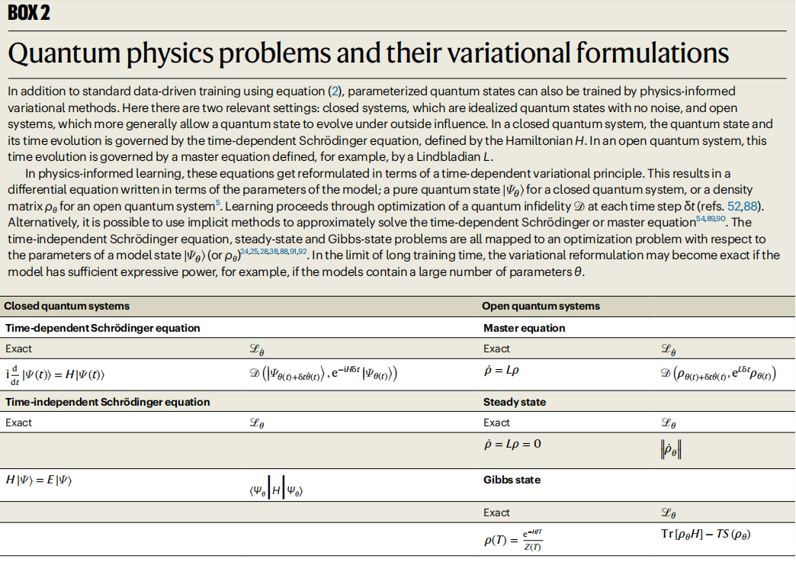
Task: Select the BOX 2 label
Action: (x=28, y=13)
